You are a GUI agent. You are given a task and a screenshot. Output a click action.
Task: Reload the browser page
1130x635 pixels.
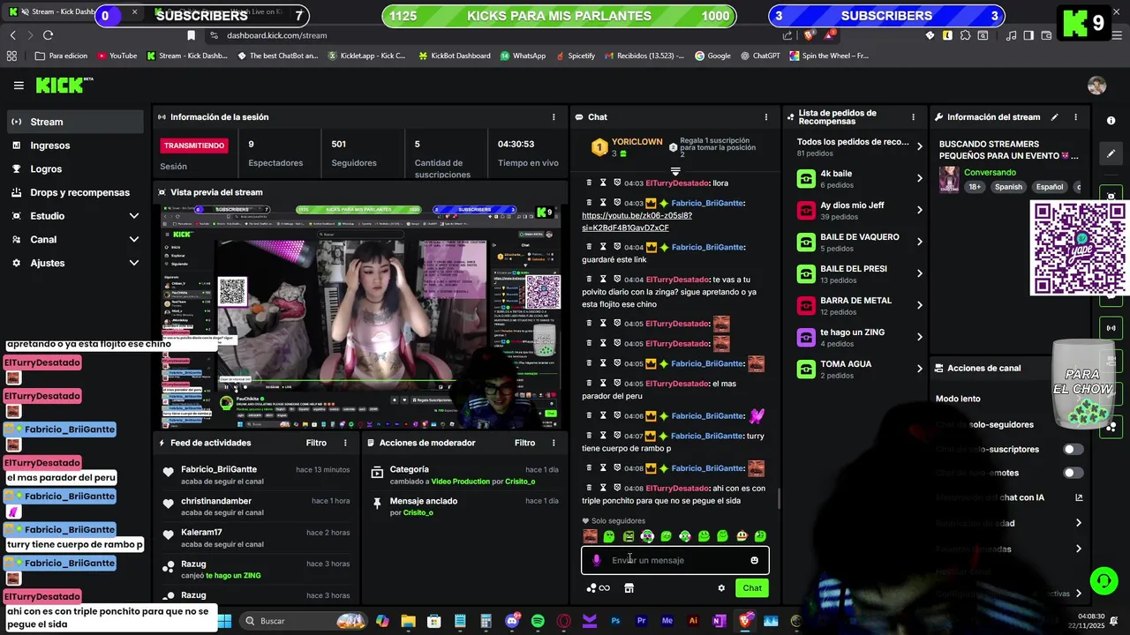click(x=48, y=35)
